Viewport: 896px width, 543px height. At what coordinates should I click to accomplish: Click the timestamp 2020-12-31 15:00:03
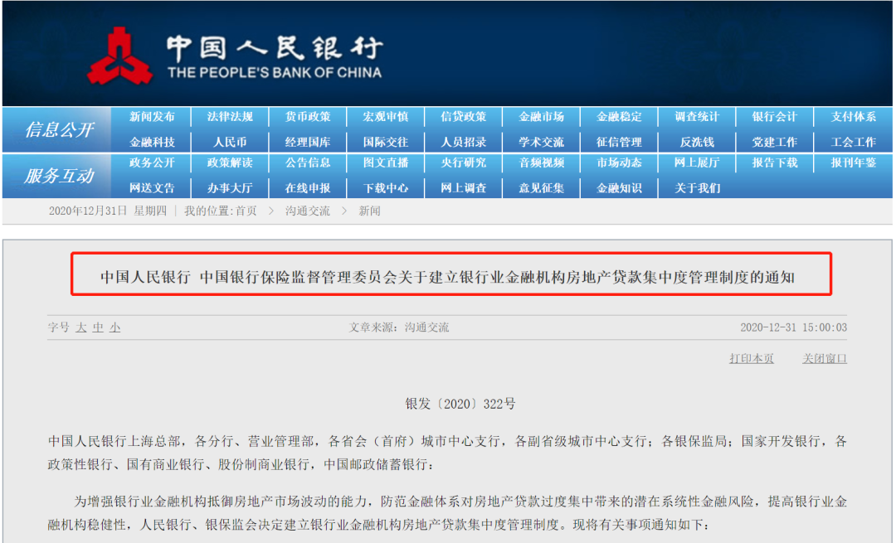click(x=794, y=327)
